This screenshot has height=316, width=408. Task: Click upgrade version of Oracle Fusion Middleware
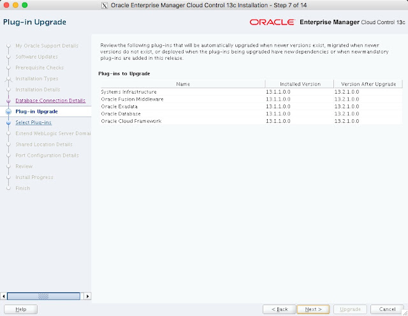347,99
